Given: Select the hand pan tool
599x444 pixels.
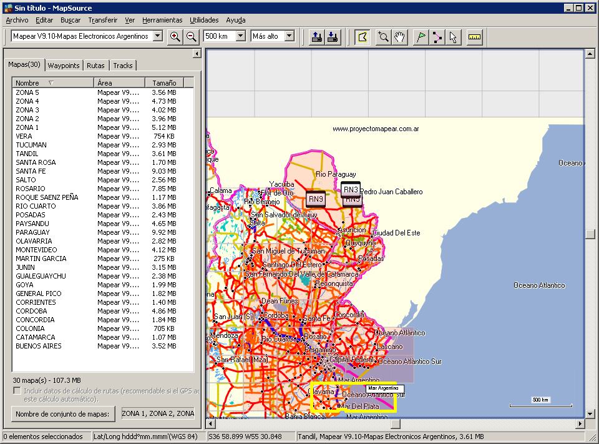Looking at the screenshot, I should [x=400, y=37].
